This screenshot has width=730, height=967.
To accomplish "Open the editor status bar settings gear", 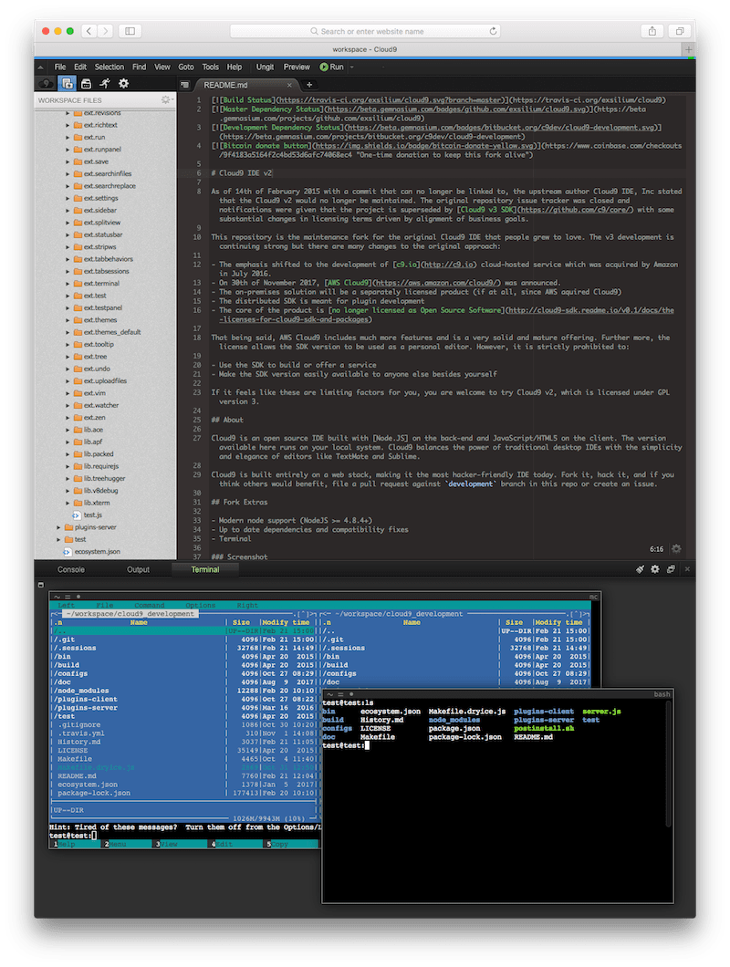I will (x=676, y=548).
